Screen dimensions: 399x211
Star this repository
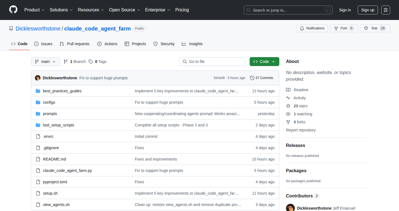click(375, 28)
